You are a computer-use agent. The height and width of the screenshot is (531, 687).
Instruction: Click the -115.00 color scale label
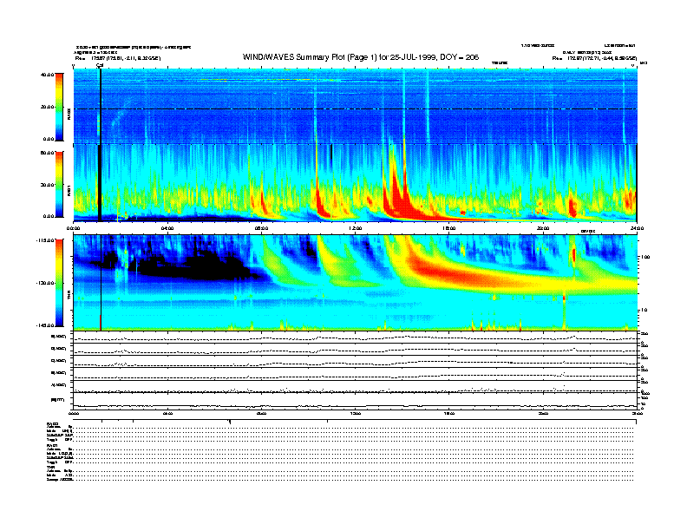coord(45,240)
